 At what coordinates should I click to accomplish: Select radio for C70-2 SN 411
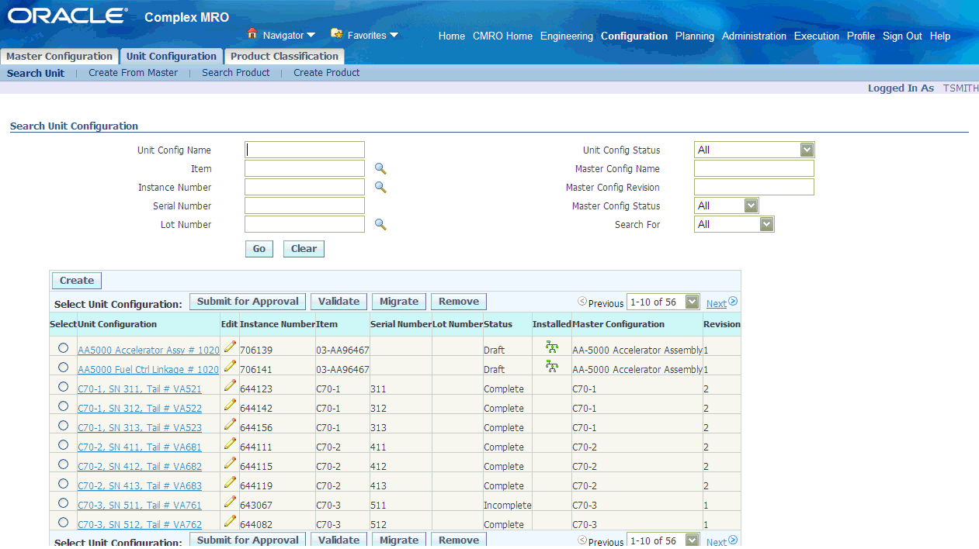pos(63,445)
